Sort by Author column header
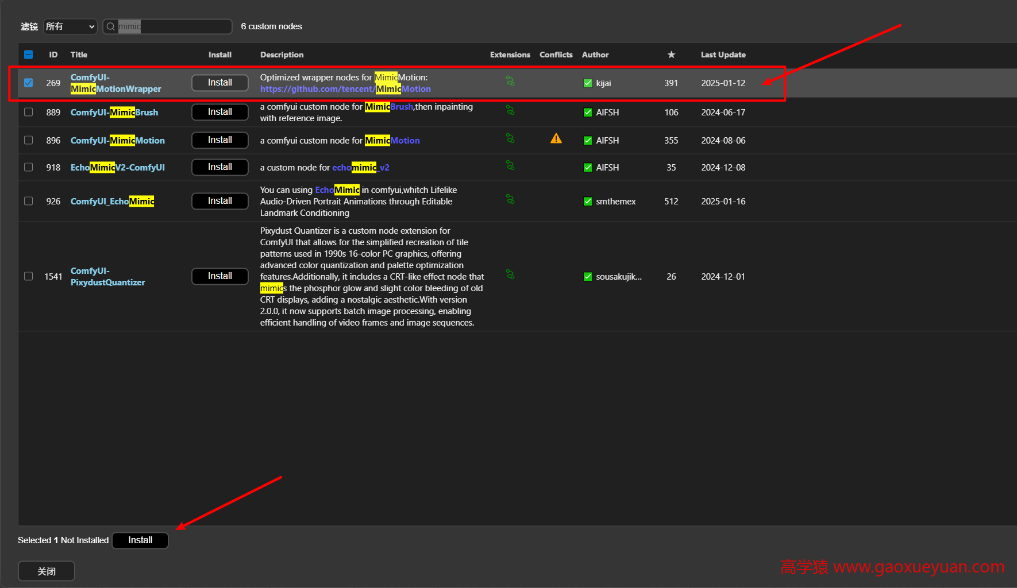 click(x=595, y=55)
